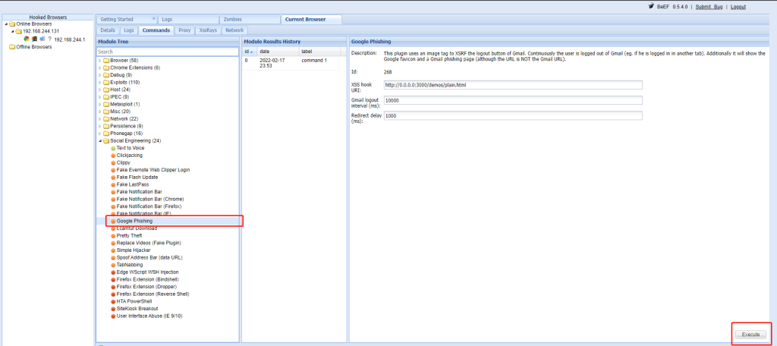777x346 pixels.
Task: Open the Network sub-tab
Action: coord(234,30)
